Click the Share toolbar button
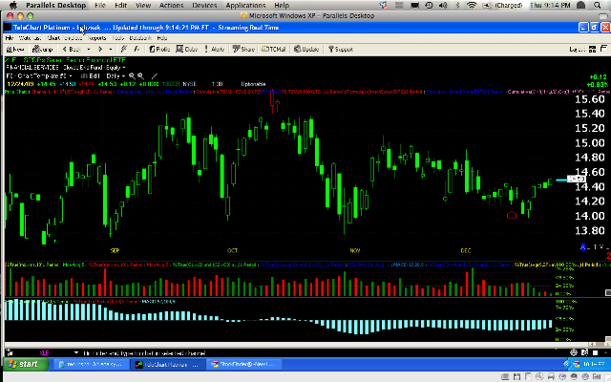The image size is (611, 382). coord(243,49)
